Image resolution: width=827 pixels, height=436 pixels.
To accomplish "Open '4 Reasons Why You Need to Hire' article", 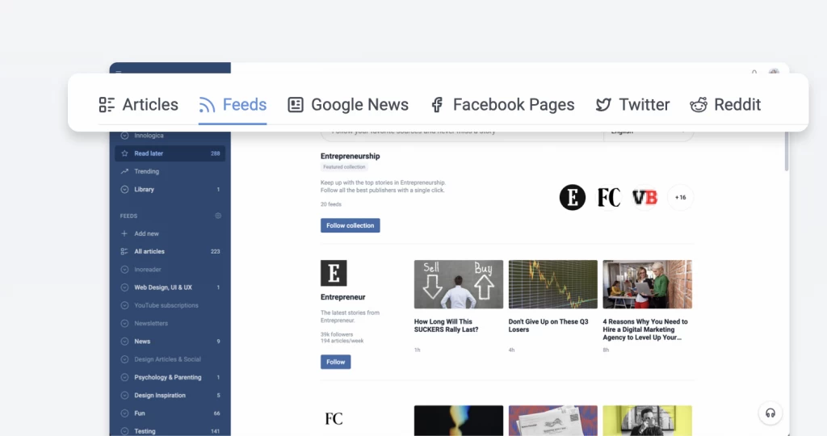I will click(645, 329).
